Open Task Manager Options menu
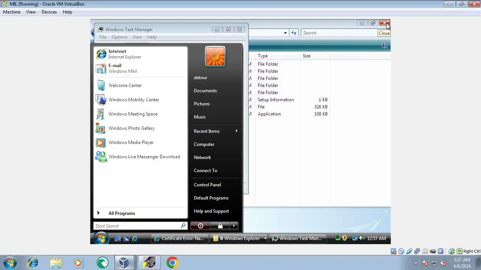 pyautogui.click(x=119, y=37)
